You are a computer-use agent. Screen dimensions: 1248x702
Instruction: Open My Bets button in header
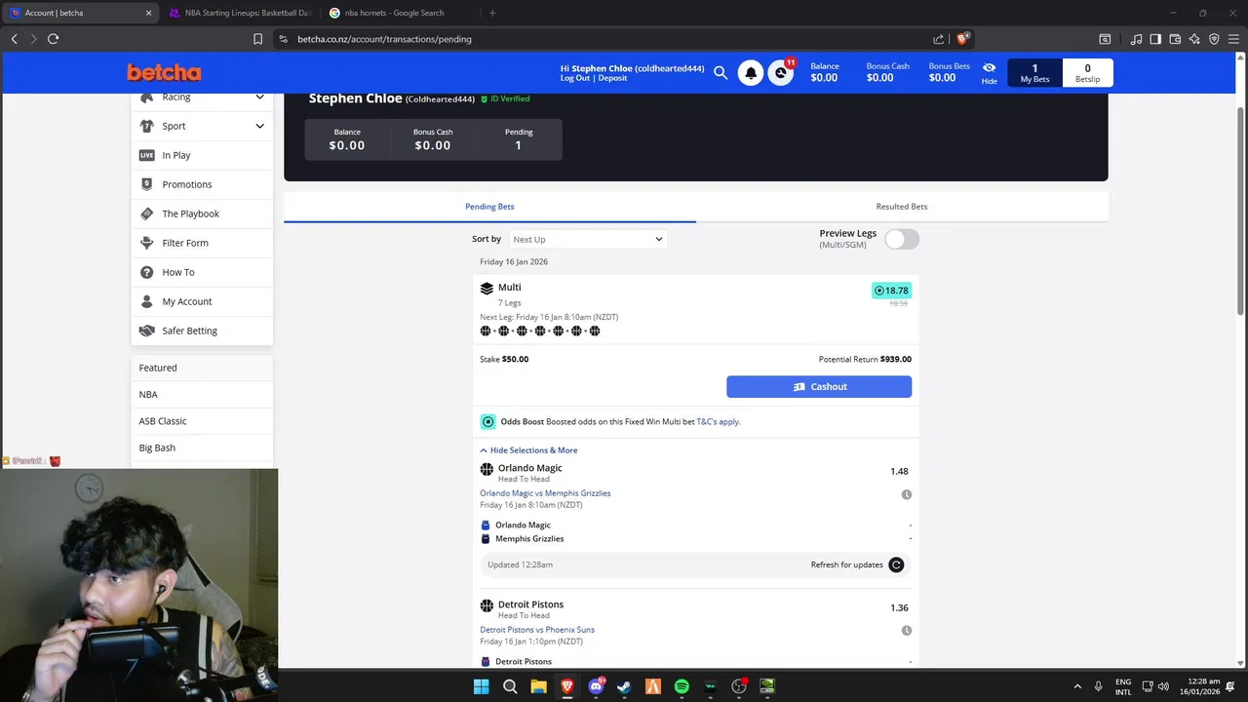pyautogui.click(x=1034, y=73)
